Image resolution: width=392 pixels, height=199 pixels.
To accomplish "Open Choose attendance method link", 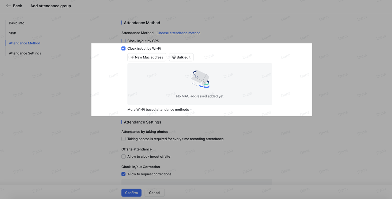I will coord(178,33).
